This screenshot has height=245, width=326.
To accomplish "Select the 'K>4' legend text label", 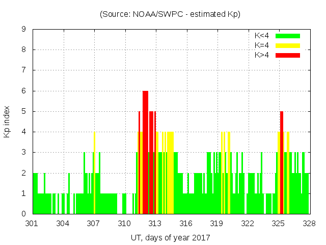I will click(x=262, y=55).
